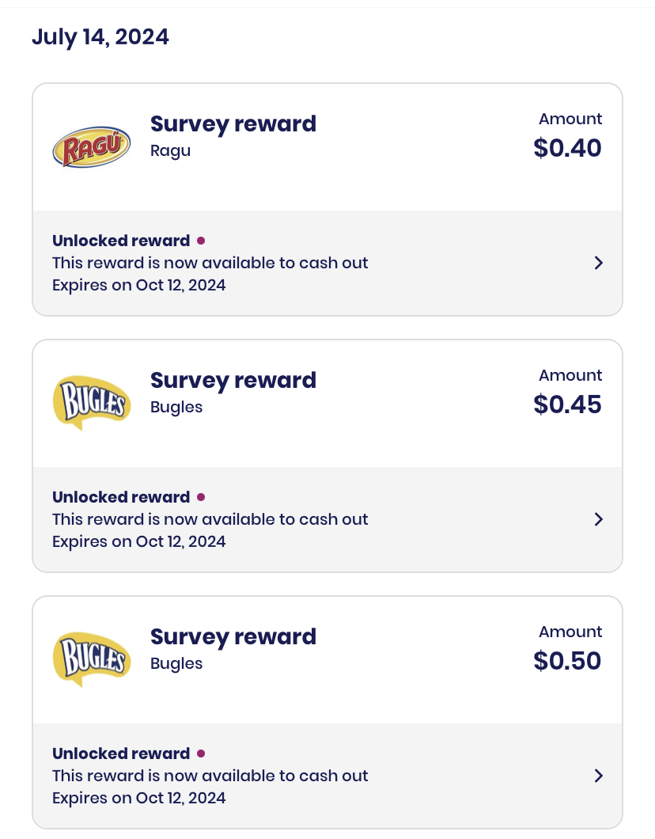Select the $0.40 amount on Ragu card
The image size is (655, 839).
coord(567,148)
